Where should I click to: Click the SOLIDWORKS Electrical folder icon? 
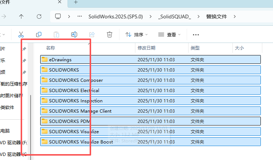click(45, 90)
